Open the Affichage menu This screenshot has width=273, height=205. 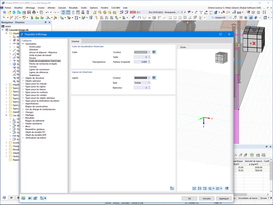pos(30,8)
